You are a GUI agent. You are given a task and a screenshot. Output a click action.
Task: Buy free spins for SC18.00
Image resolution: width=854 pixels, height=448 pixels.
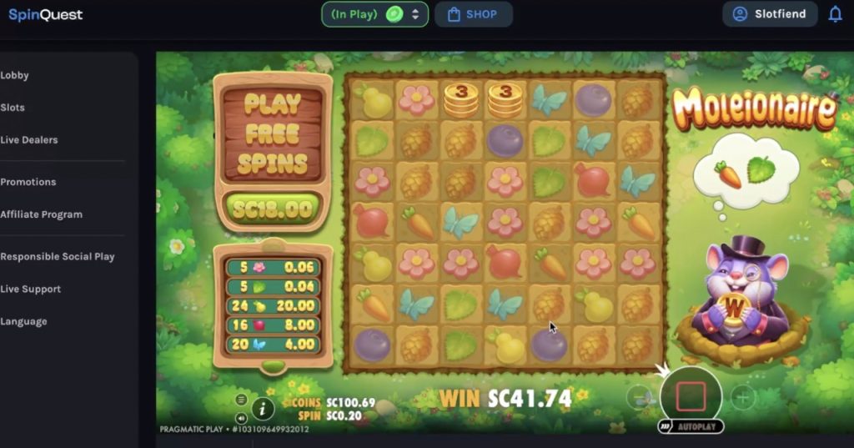tap(273, 209)
